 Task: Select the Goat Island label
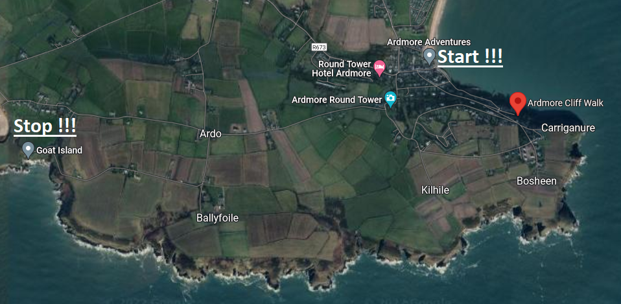pos(59,150)
